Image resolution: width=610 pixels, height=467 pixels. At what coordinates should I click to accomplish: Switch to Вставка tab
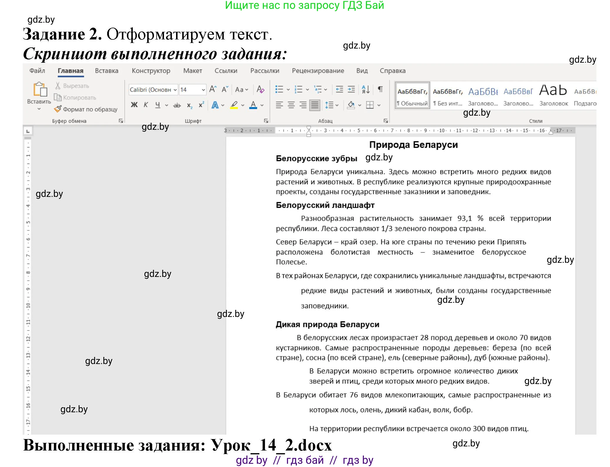click(x=107, y=71)
